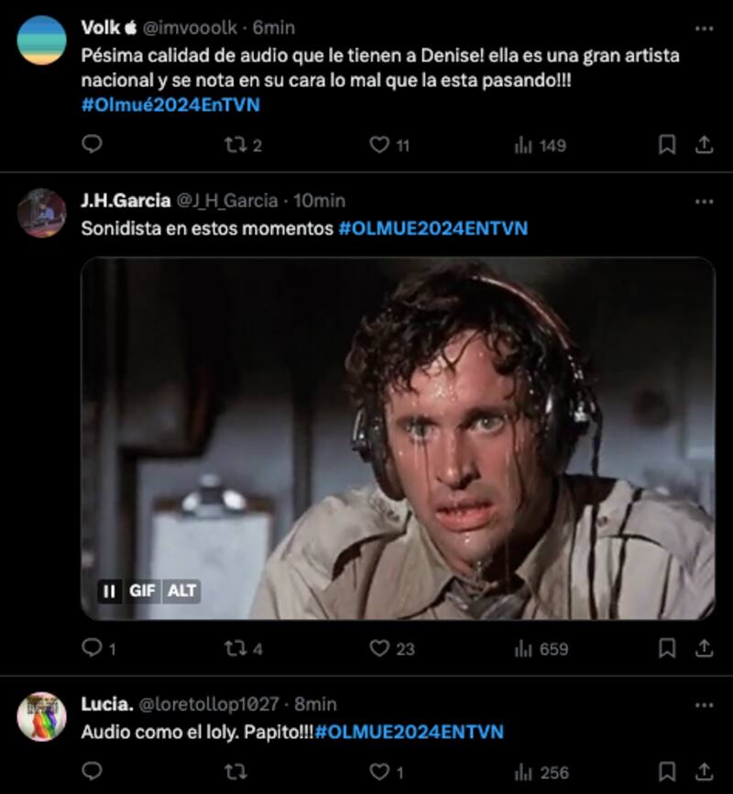733x794 pixels.
Task: Share Volk's tweet via share icon
Action: (x=705, y=145)
